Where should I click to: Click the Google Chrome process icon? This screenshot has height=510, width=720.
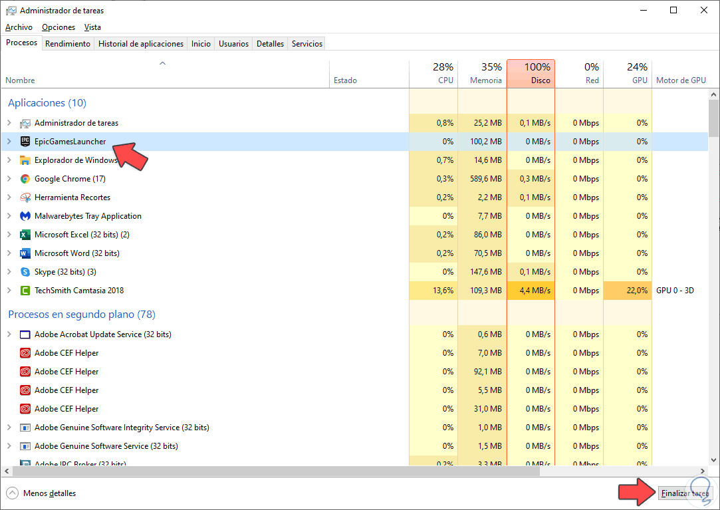click(x=25, y=179)
